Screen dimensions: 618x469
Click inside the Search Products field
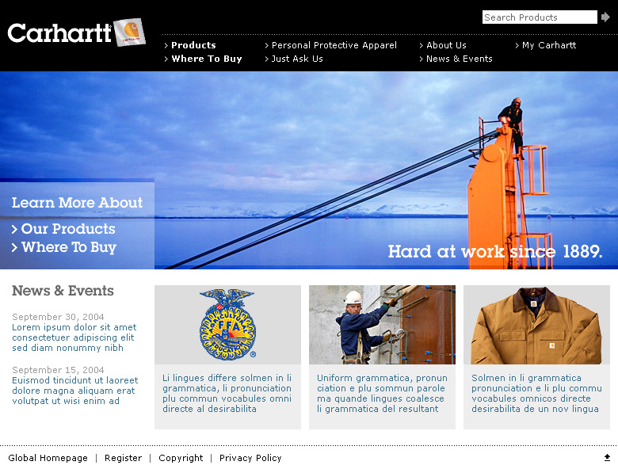click(x=540, y=17)
